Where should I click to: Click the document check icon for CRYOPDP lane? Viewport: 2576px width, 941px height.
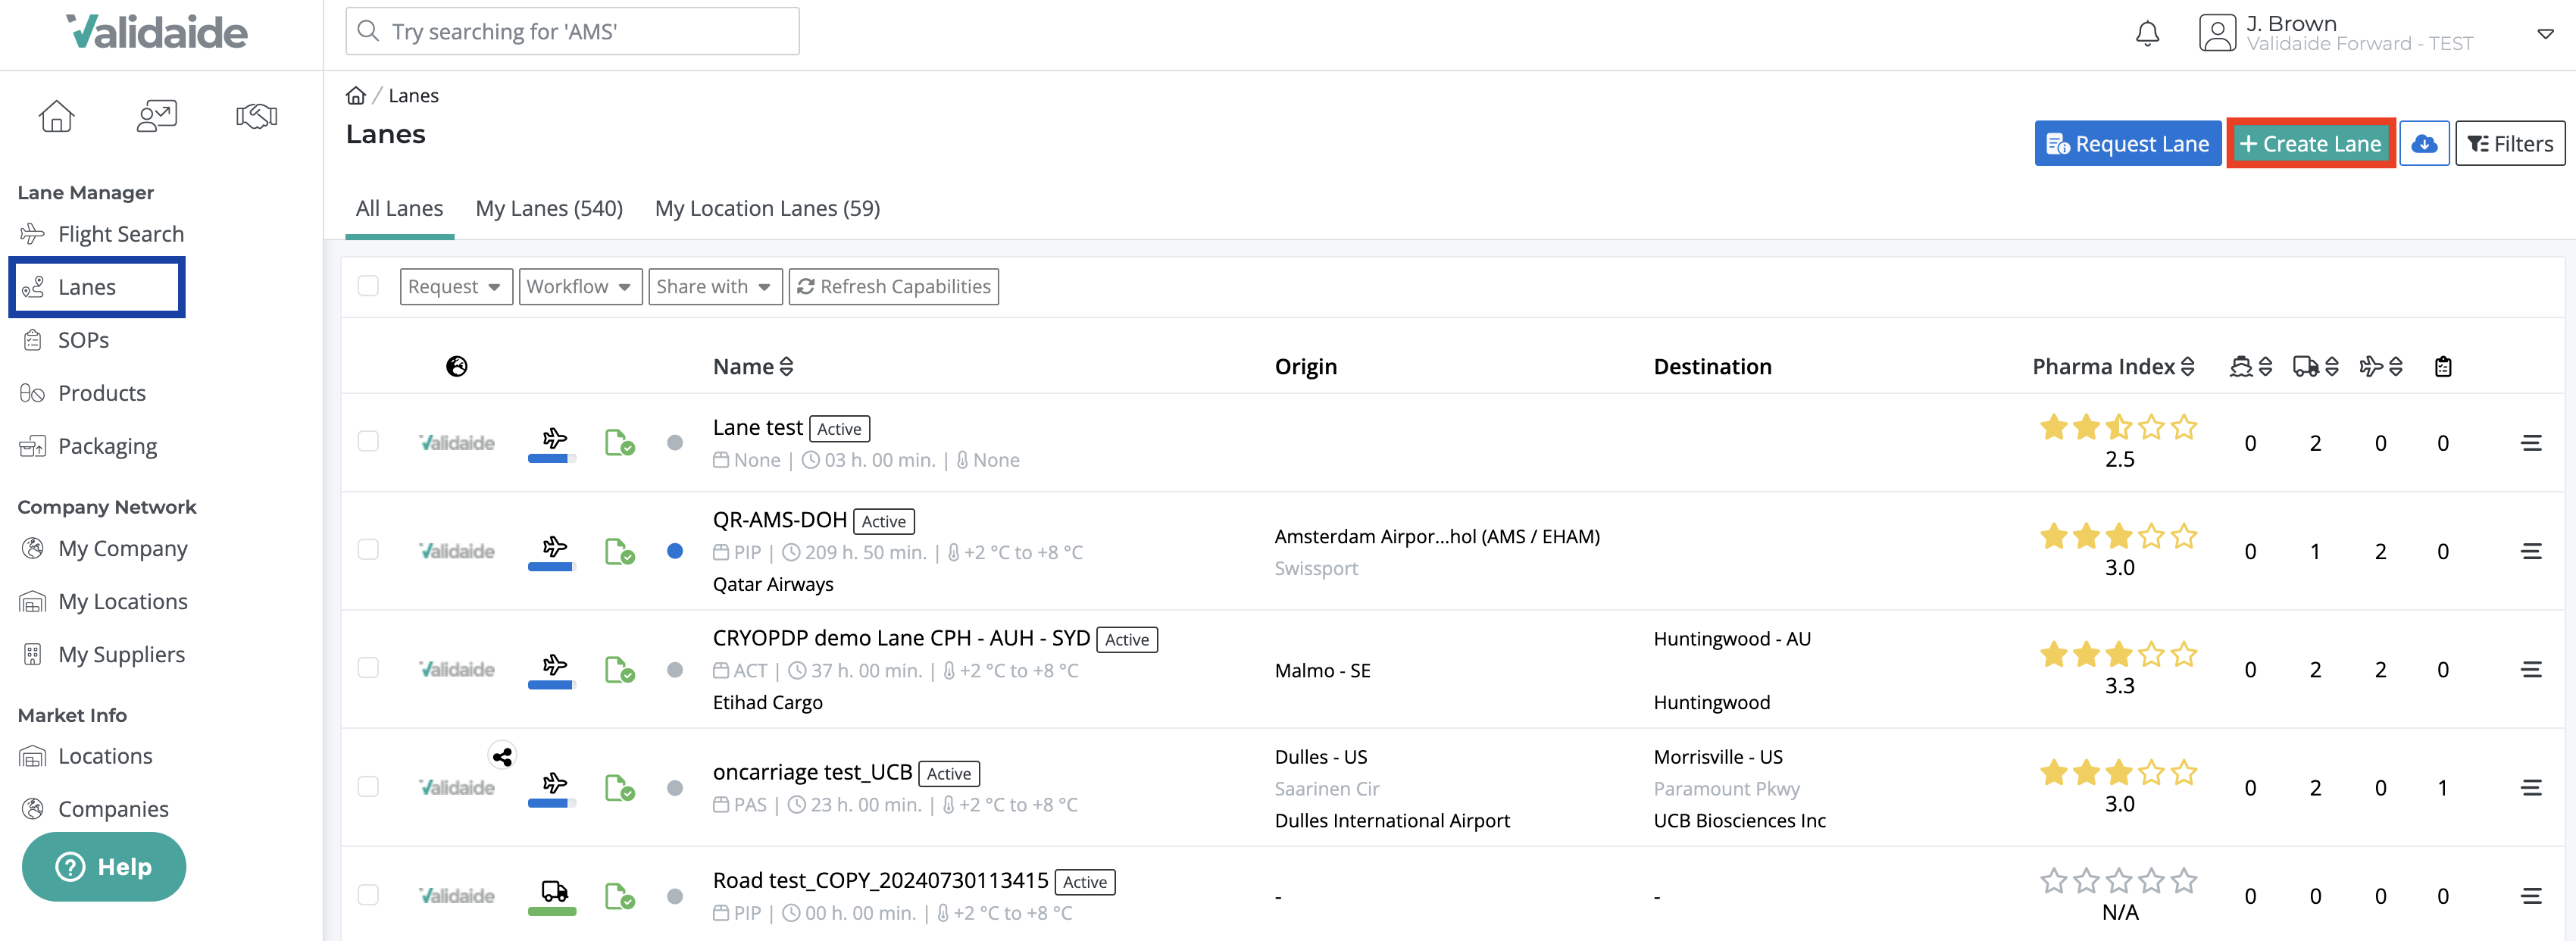619,669
